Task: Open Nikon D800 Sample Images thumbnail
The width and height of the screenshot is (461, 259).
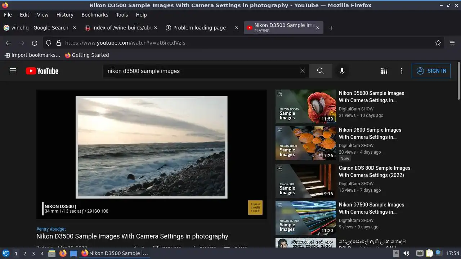Action: [x=306, y=143]
